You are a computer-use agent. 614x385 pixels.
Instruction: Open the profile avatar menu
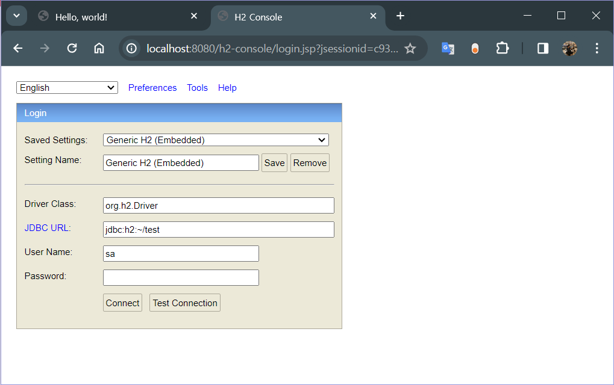[x=570, y=49]
